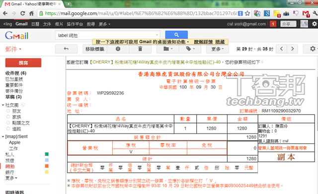318x194 pixels.
Task: Open +ling profile in Google bar
Action: 7,24
